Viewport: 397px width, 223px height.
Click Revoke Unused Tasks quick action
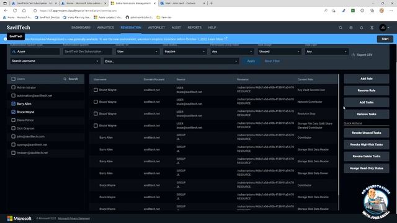point(367,133)
